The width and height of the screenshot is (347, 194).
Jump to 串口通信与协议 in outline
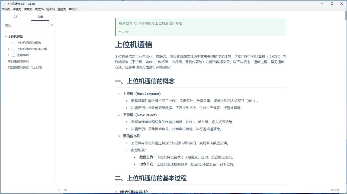[x=18, y=61]
